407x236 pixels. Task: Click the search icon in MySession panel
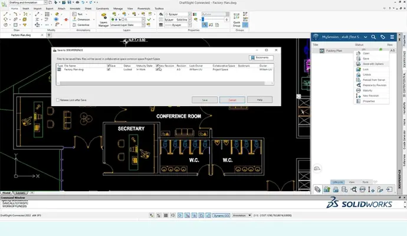373,37
